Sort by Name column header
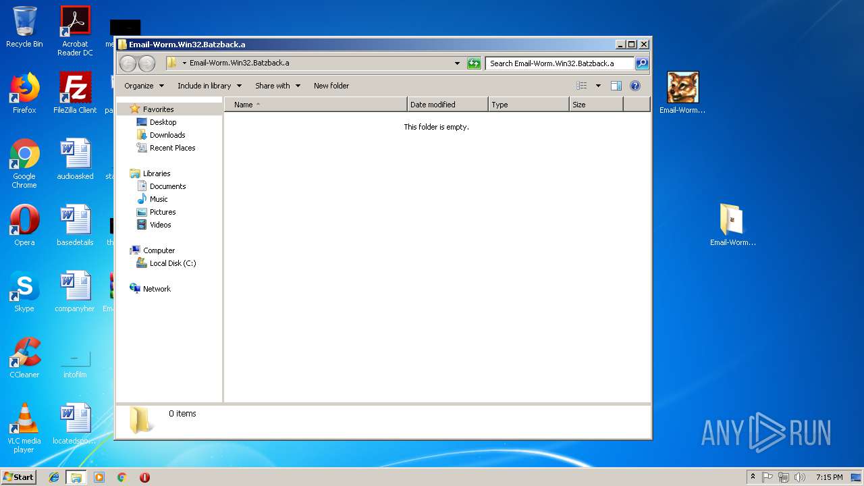The height and width of the screenshot is (486, 864). 315,105
